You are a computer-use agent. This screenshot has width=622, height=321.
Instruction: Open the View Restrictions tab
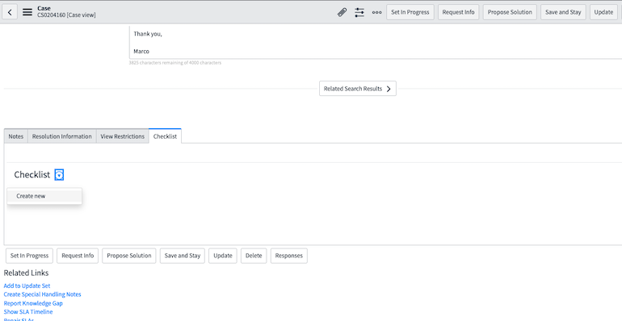tap(122, 136)
